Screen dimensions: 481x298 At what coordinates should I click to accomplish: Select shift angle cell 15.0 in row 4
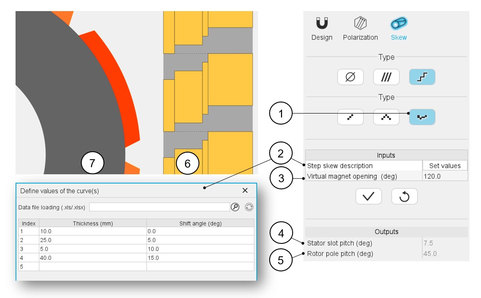click(x=200, y=258)
